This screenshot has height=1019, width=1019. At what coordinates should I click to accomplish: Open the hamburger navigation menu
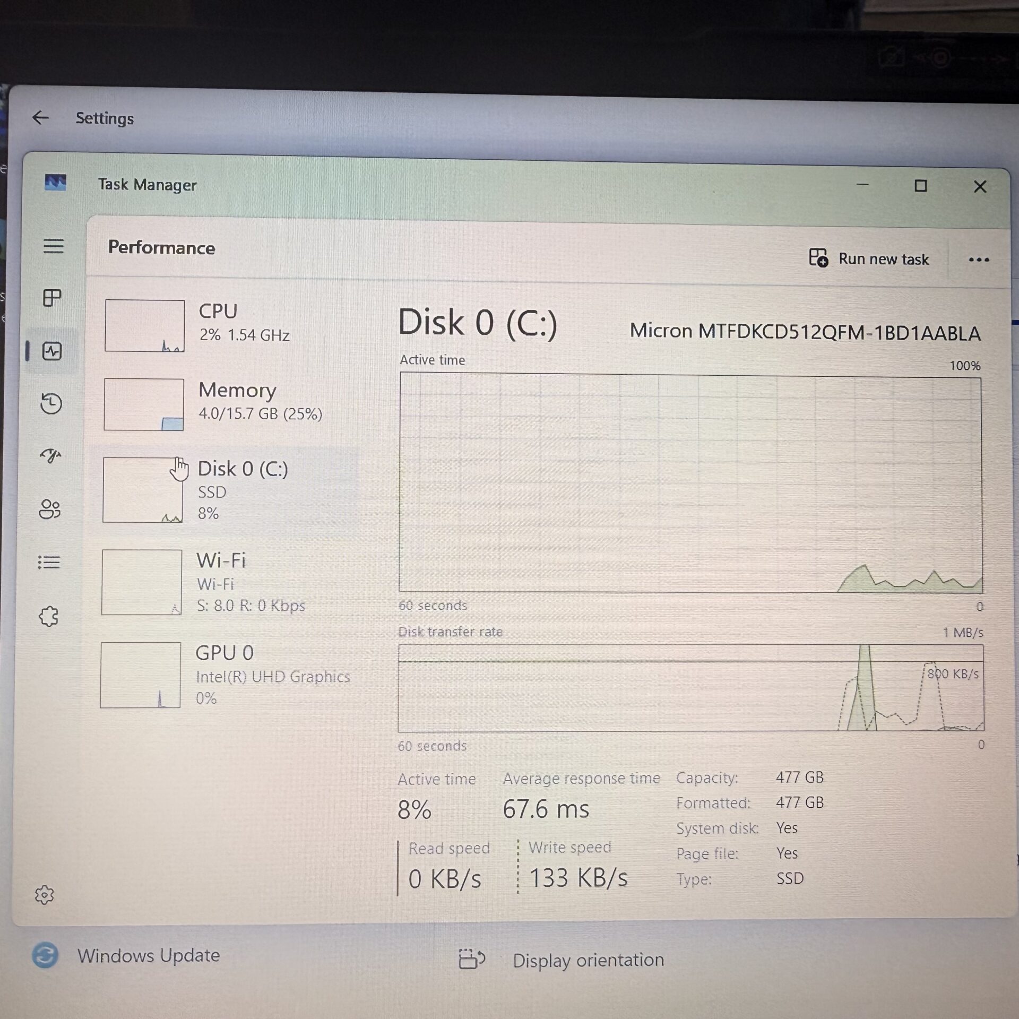pos(53,246)
